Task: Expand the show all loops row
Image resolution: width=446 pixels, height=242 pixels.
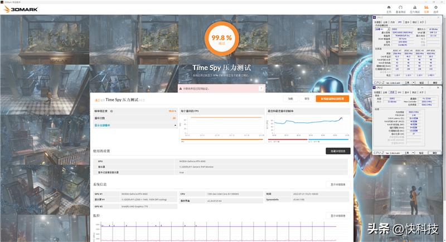Action: tap(135, 126)
